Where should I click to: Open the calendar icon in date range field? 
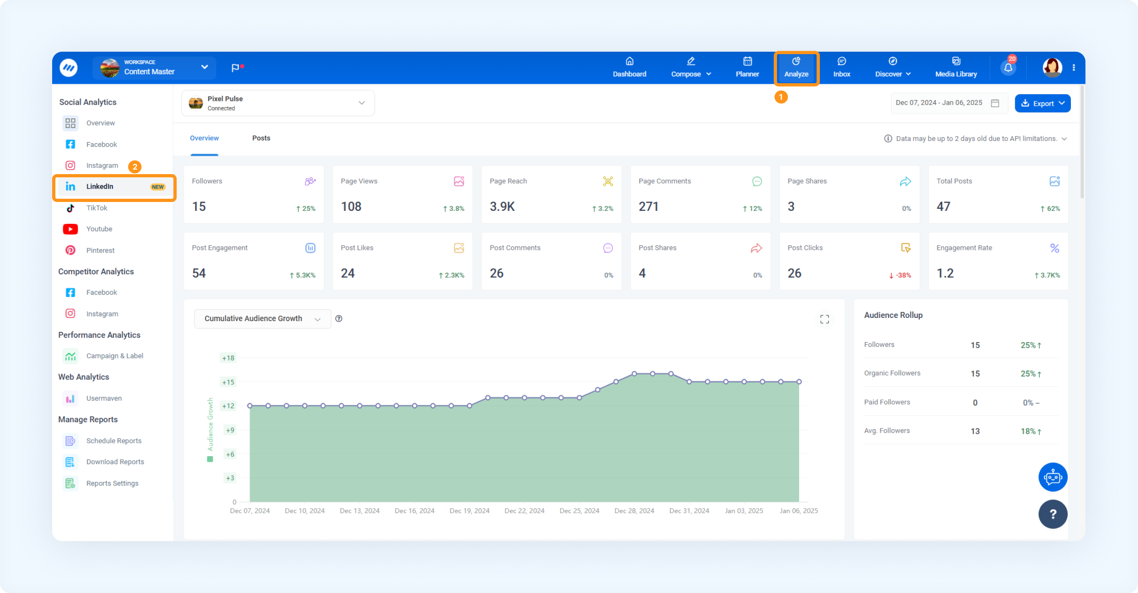click(995, 103)
